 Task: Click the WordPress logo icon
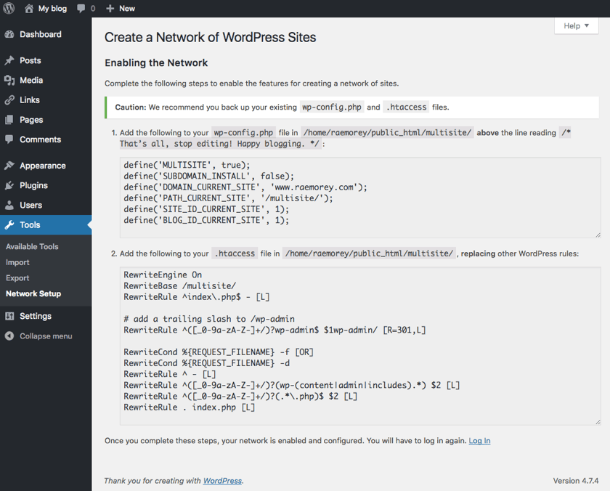pyautogui.click(x=9, y=8)
